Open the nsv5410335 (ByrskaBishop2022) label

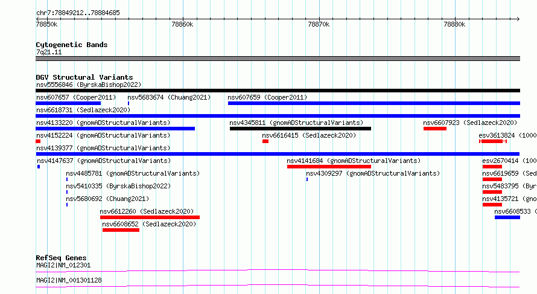tap(118, 186)
